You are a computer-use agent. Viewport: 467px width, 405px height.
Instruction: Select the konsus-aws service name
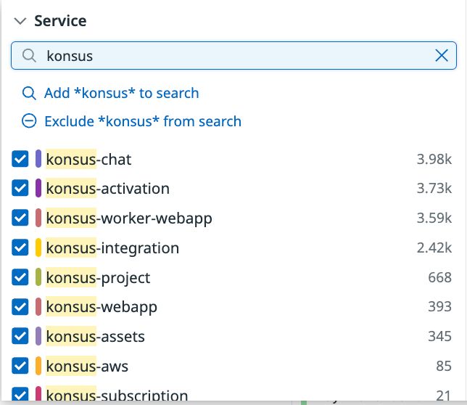click(x=87, y=367)
